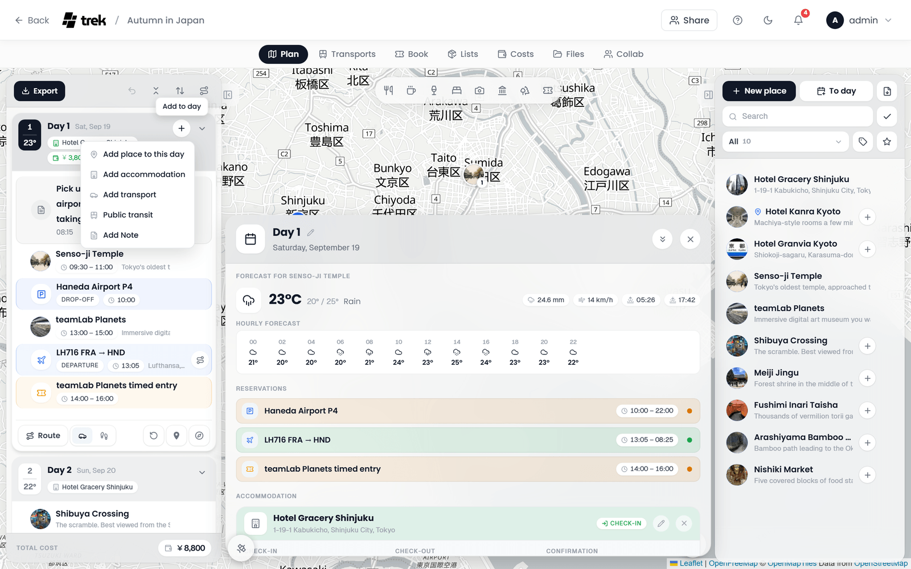The image size is (911, 569).
Task: Toggle dark mode moon icon
Action: point(768,20)
